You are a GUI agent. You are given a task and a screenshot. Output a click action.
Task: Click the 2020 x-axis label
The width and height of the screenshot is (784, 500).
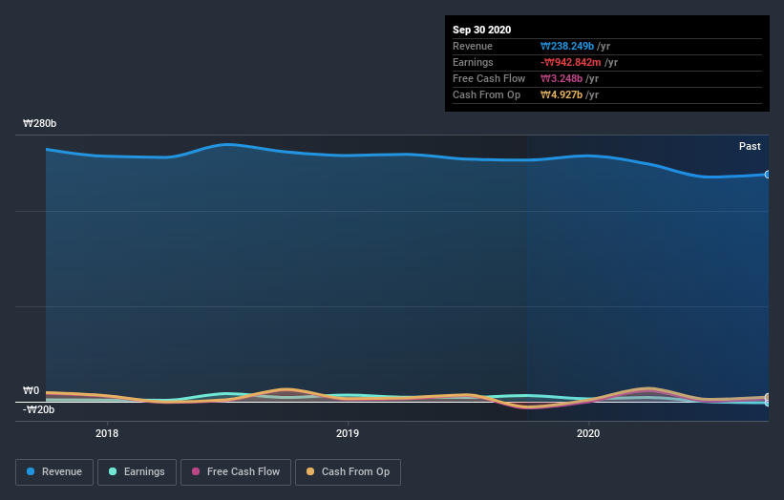(x=588, y=433)
